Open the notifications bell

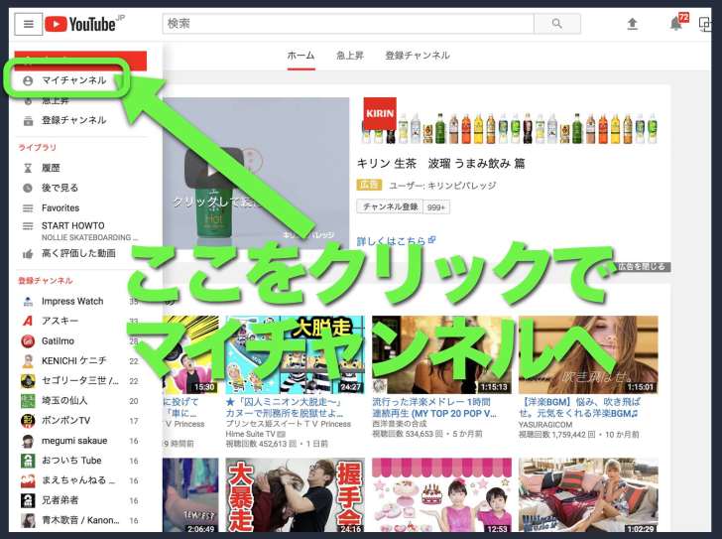[x=675, y=24]
